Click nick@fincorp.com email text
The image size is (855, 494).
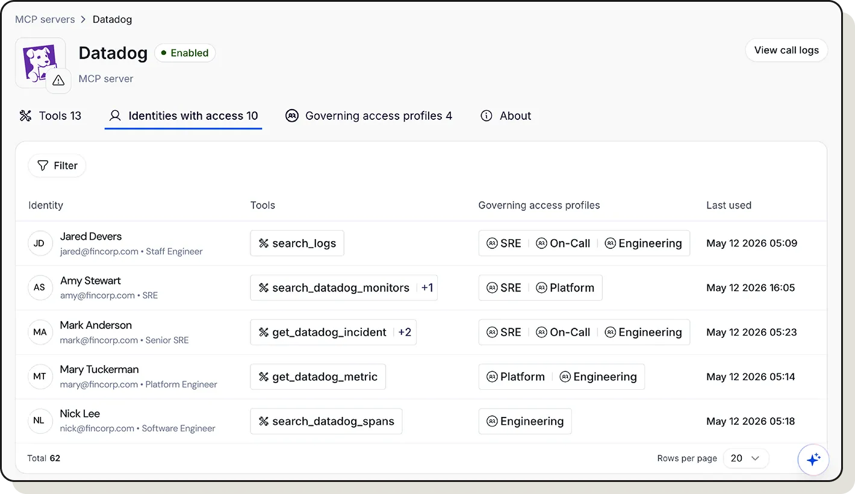[97, 429]
